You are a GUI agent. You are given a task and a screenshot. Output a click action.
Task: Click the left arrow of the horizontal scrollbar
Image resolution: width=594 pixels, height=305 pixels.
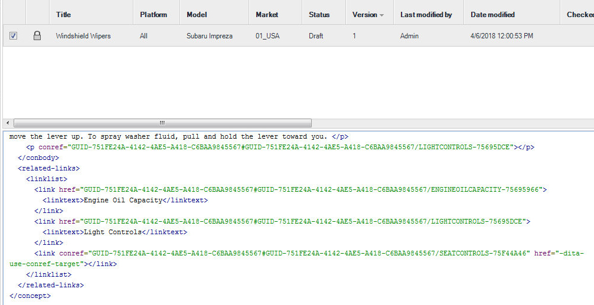[x=6, y=123]
